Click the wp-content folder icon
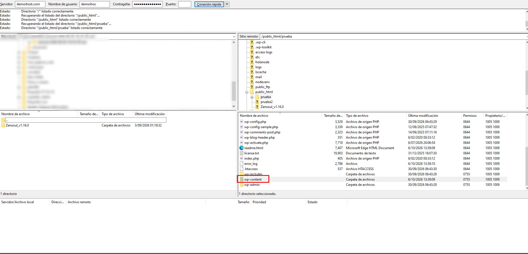Viewport: 528px width, 254px height. tap(242, 179)
